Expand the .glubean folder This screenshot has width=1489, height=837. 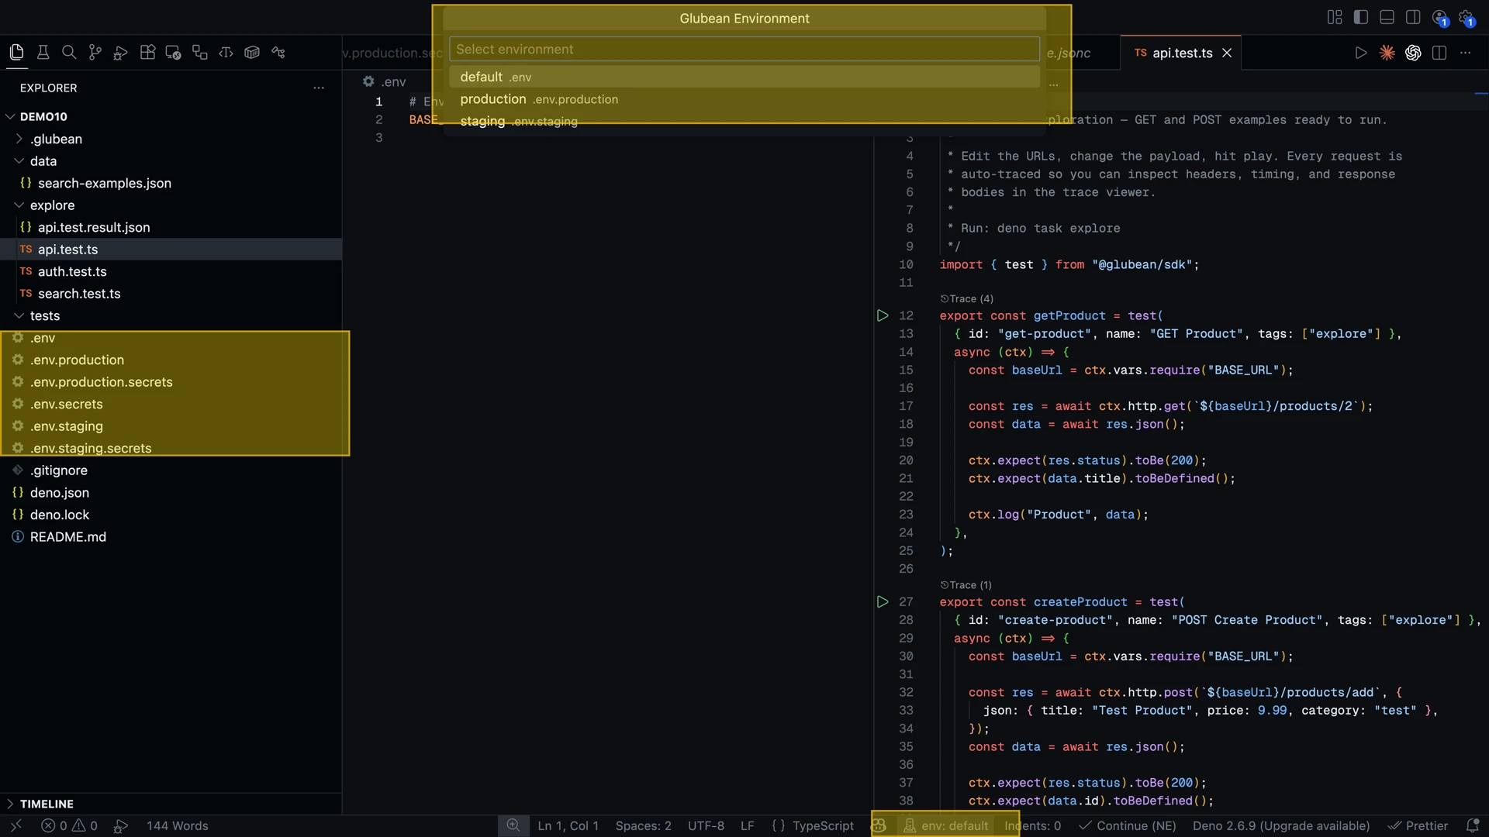(x=18, y=139)
